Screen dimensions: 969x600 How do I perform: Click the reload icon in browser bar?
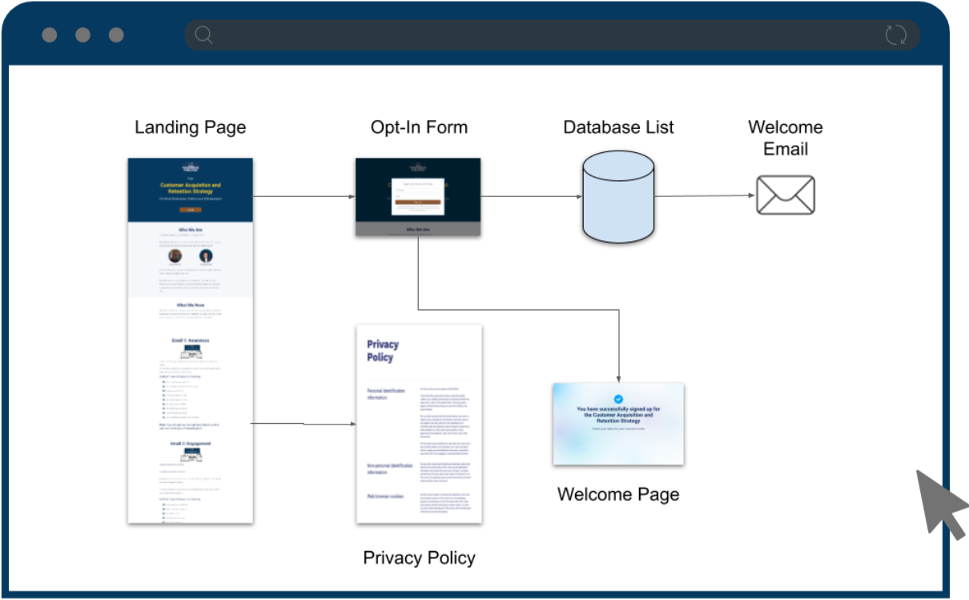(x=895, y=34)
